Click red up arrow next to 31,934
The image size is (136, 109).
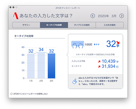99,67
